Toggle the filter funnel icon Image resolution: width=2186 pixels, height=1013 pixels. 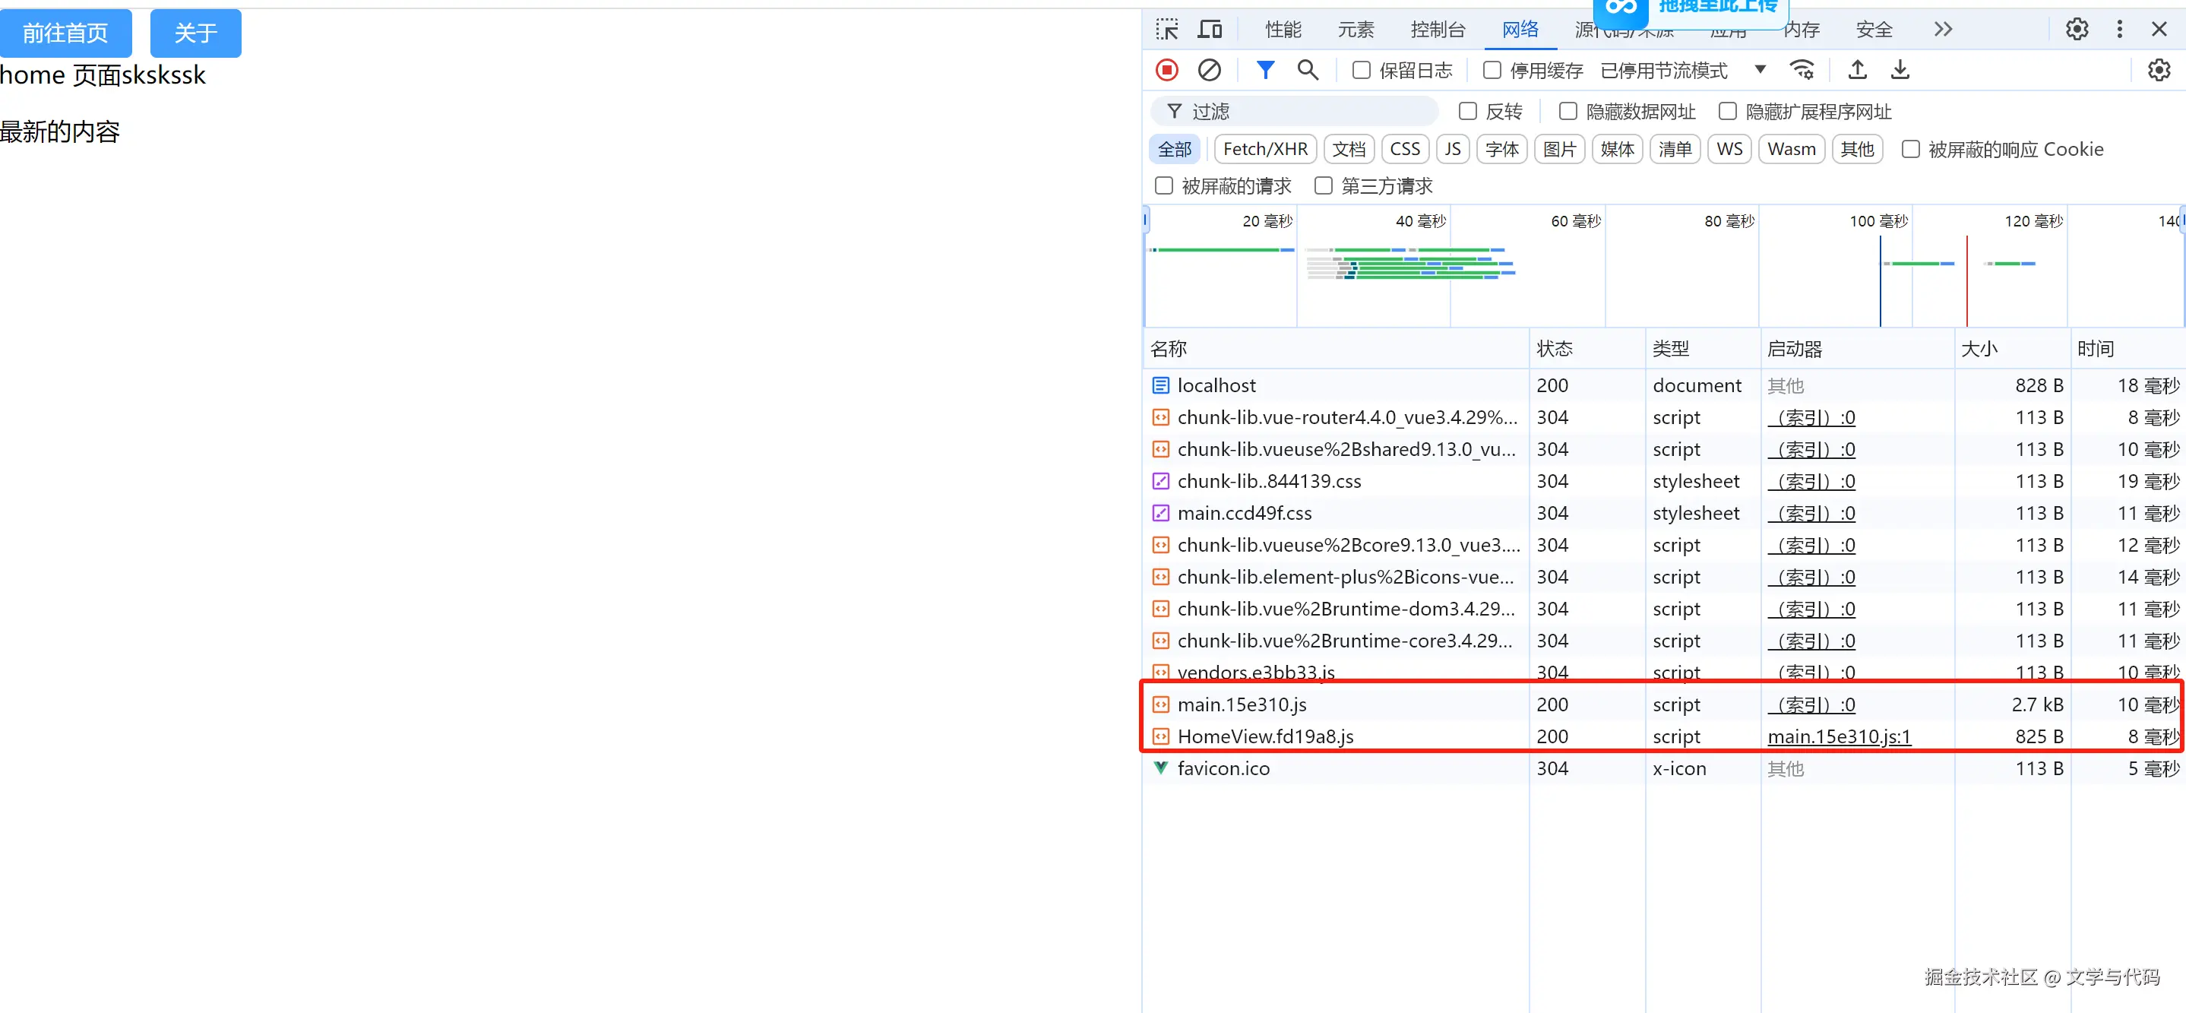1264,70
